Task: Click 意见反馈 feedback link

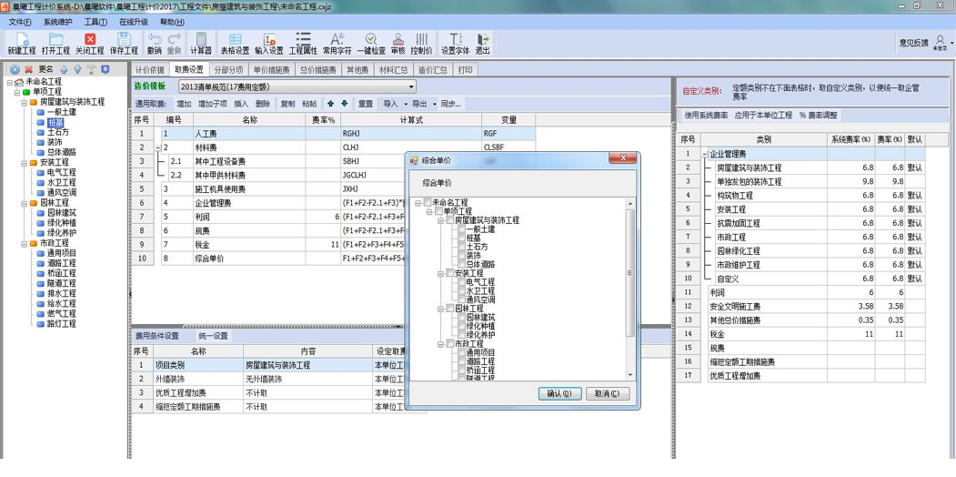Action: 913,43
